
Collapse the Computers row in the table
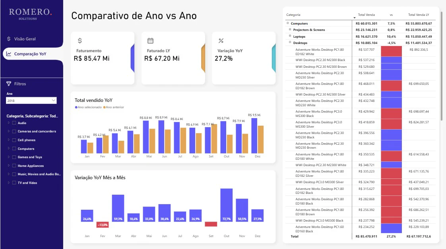coord(288,23)
